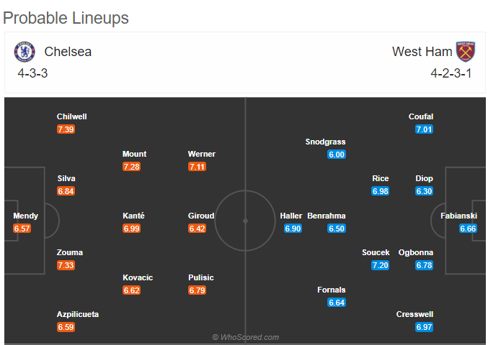
Task: Select Mount's 7.28 rating badge
Action: (x=131, y=167)
